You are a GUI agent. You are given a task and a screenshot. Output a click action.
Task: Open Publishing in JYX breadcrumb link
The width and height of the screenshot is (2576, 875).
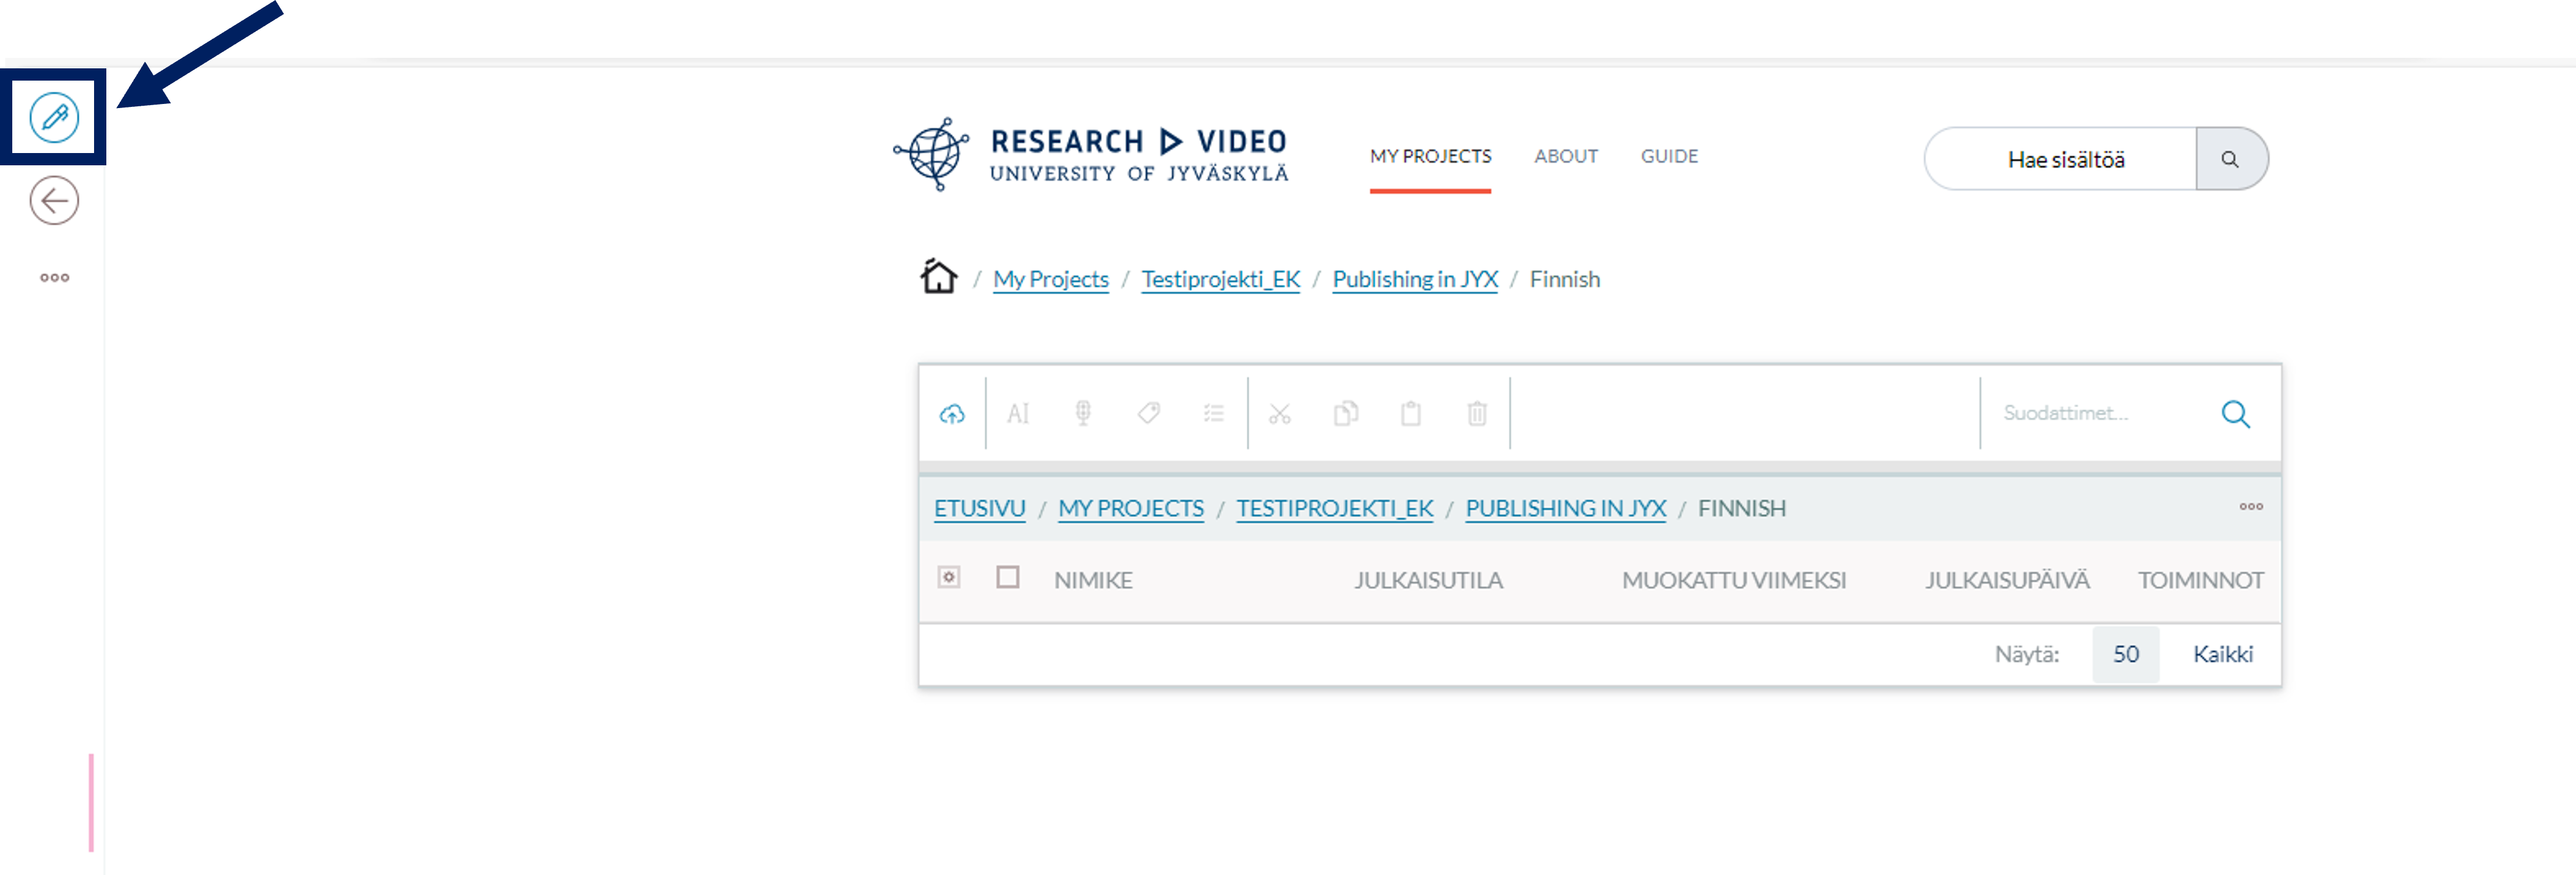coord(1415,279)
